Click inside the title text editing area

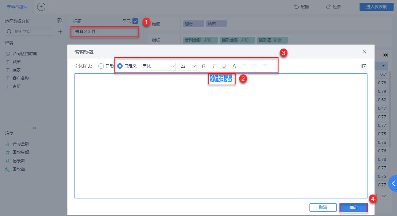(221, 136)
